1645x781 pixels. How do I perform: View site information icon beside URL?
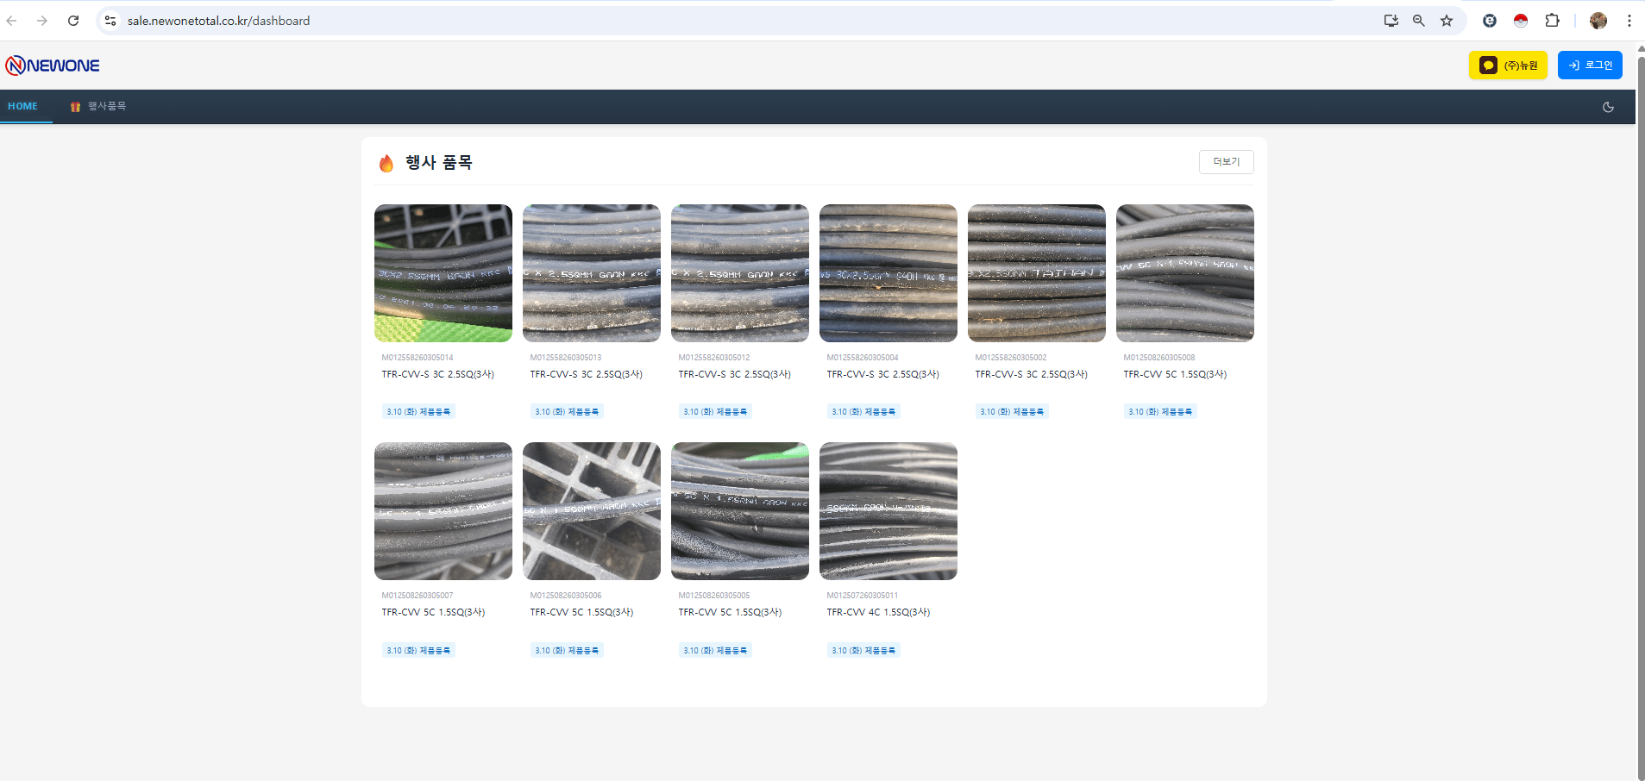(x=110, y=21)
